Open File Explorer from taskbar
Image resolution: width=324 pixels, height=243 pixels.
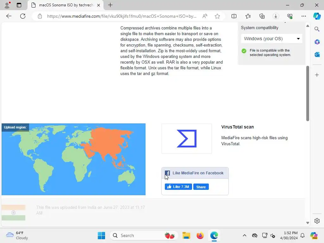point(186,235)
